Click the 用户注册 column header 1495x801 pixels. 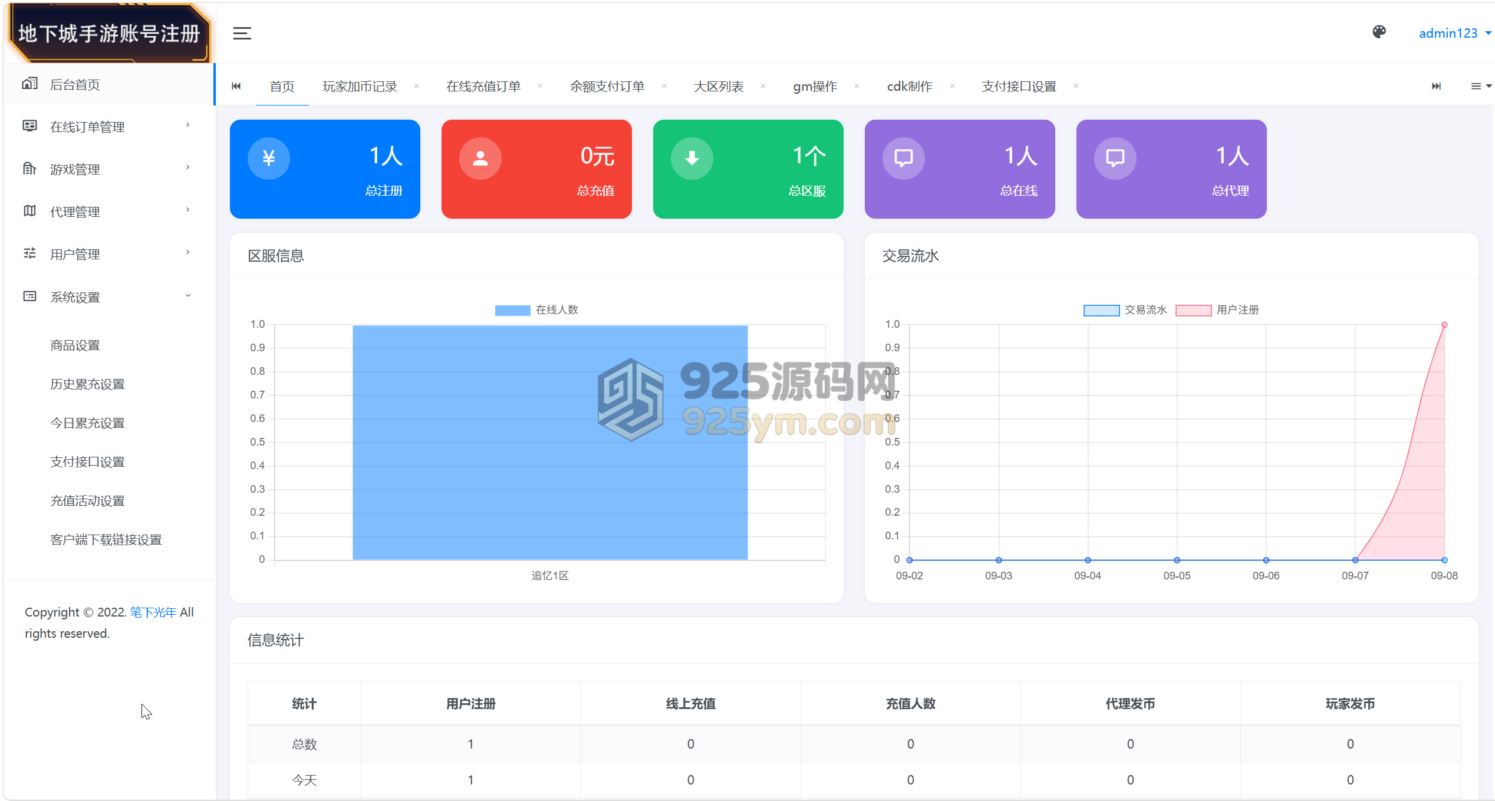pyautogui.click(x=470, y=704)
